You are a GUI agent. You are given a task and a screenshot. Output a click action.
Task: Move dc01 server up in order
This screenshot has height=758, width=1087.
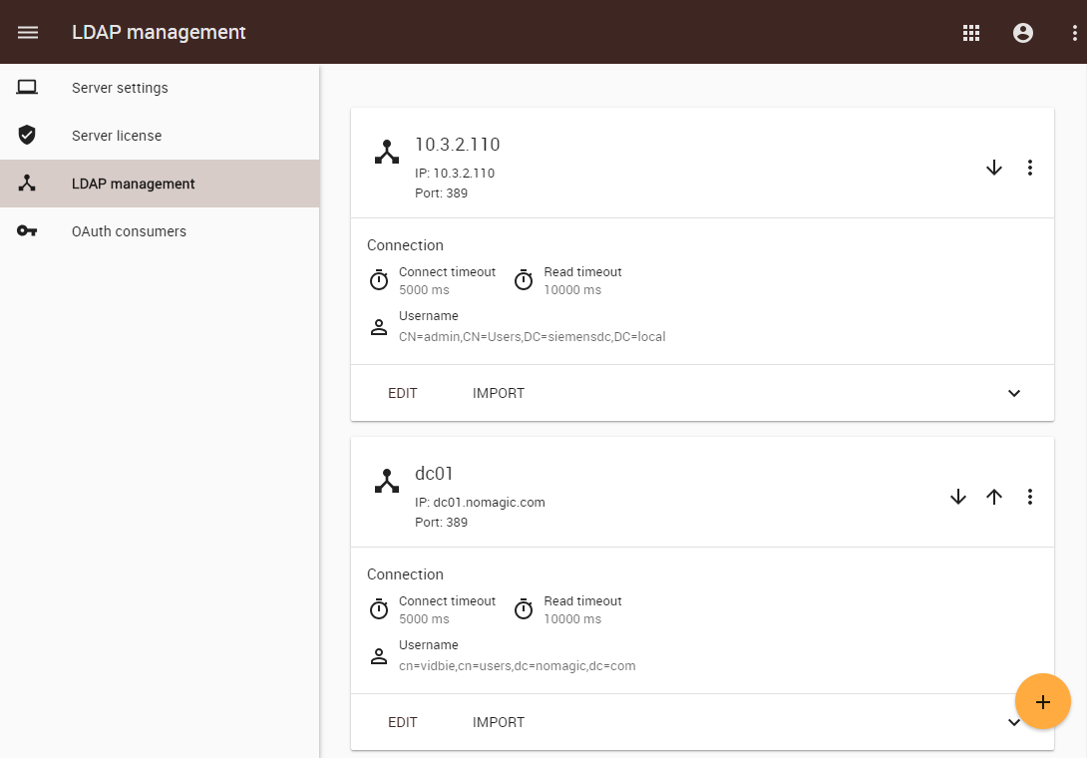[x=994, y=497]
